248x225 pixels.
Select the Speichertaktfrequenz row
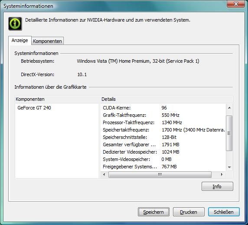pos(163,130)
